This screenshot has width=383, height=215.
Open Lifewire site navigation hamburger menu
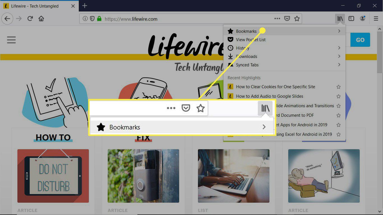(11, 40)
